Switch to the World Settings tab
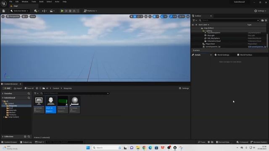 point(222,55)
